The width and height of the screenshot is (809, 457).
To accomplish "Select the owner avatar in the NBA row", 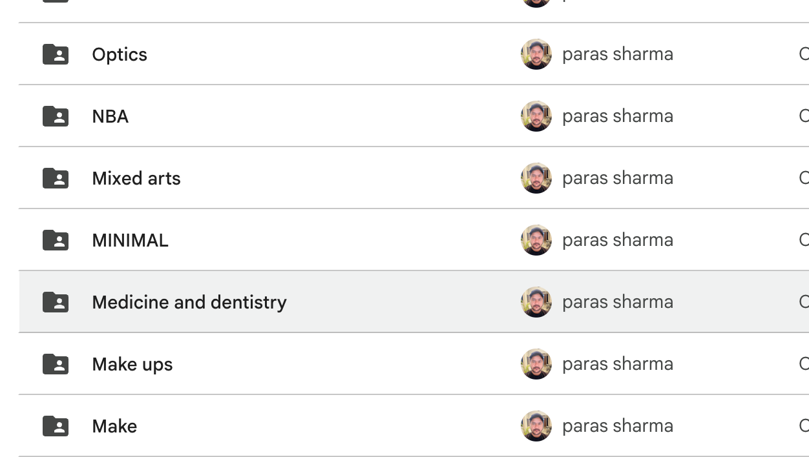I will [536, 116].
